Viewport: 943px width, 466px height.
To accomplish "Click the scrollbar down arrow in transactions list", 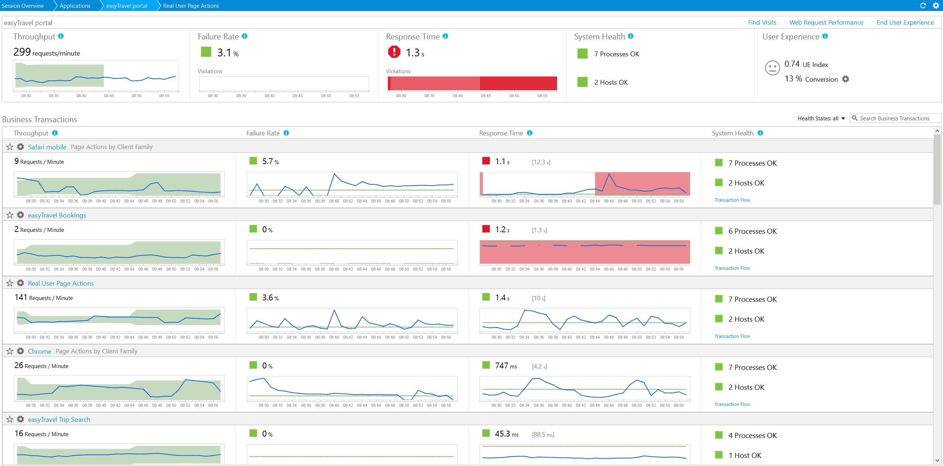I will click(x=937, y=460).
